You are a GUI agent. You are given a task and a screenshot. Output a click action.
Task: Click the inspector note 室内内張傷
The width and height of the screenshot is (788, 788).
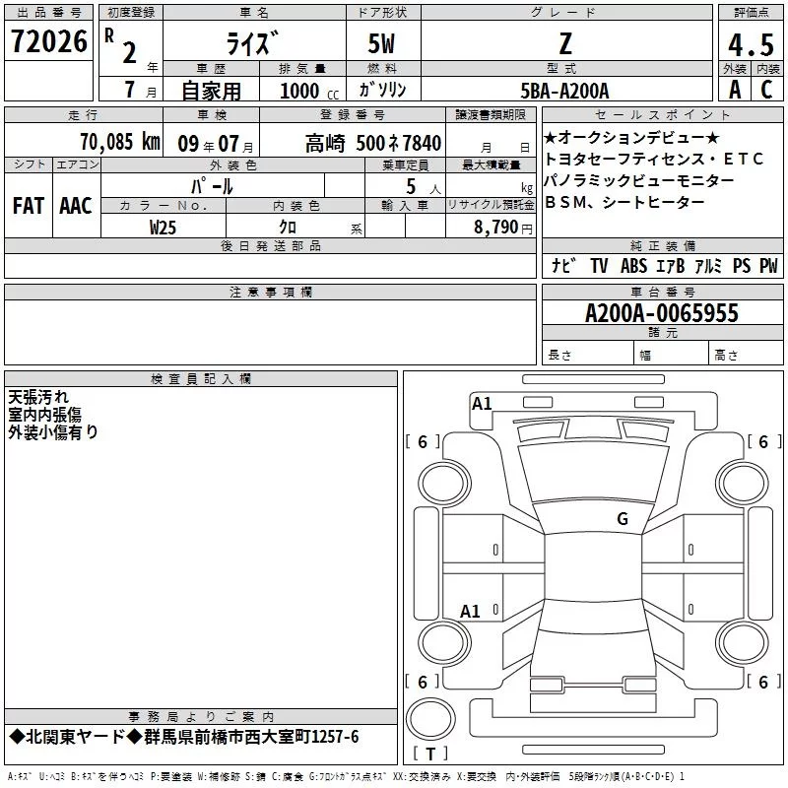tap(44, 415)
